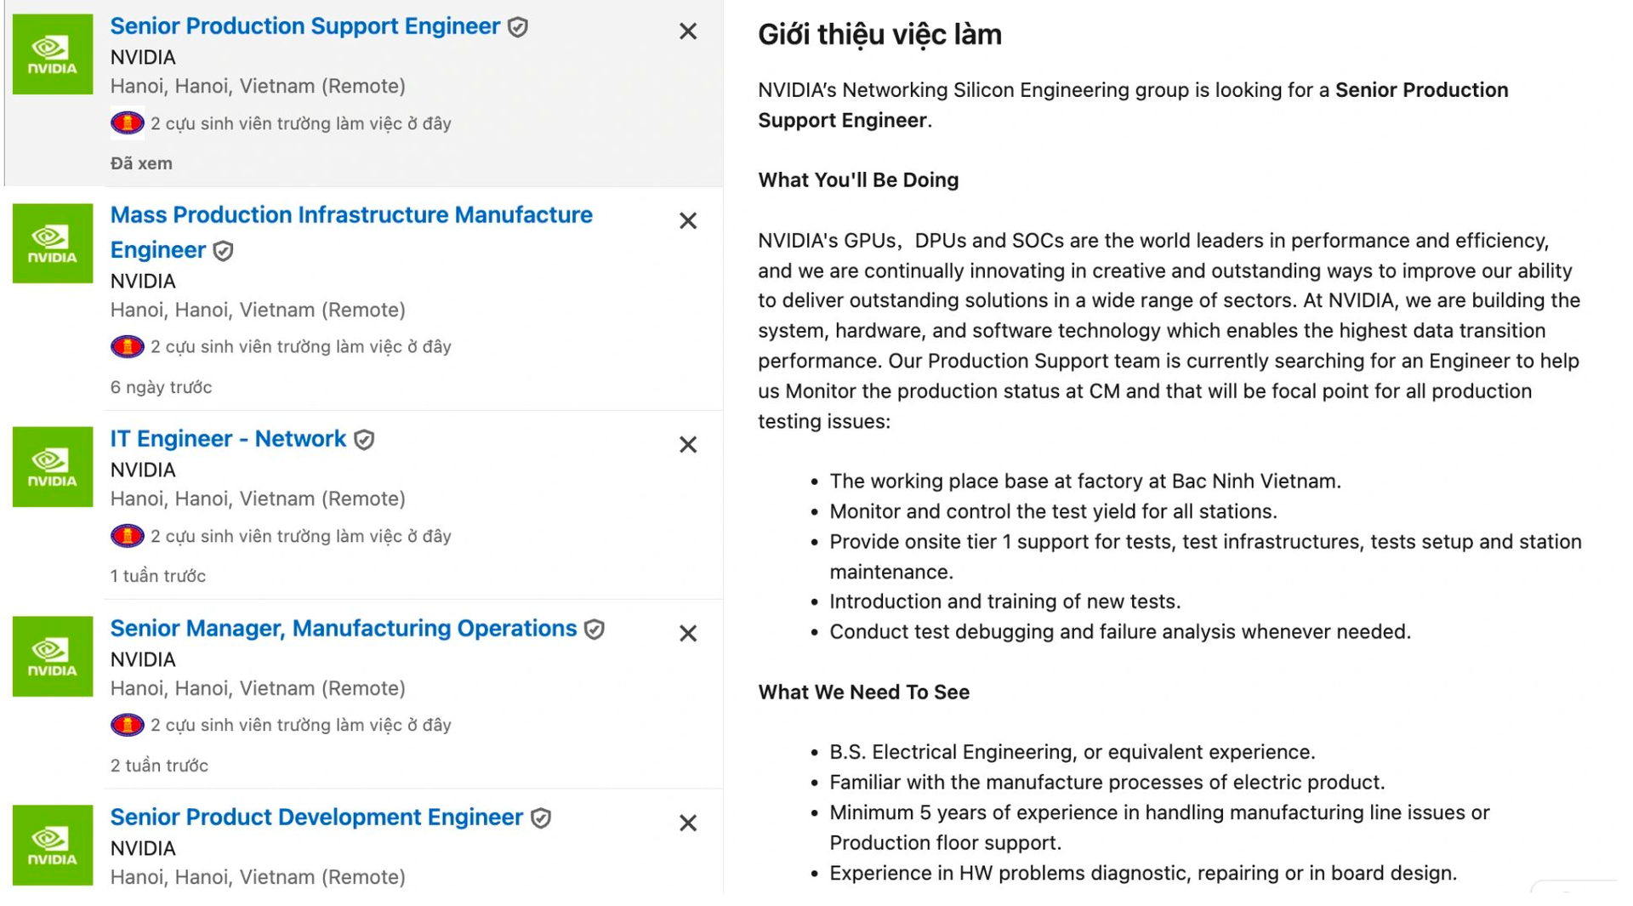Click NVIDIA logo beside Mass Production Infrastructure job
This screenshot has height=906, width=1633.
tap(53, 243)
